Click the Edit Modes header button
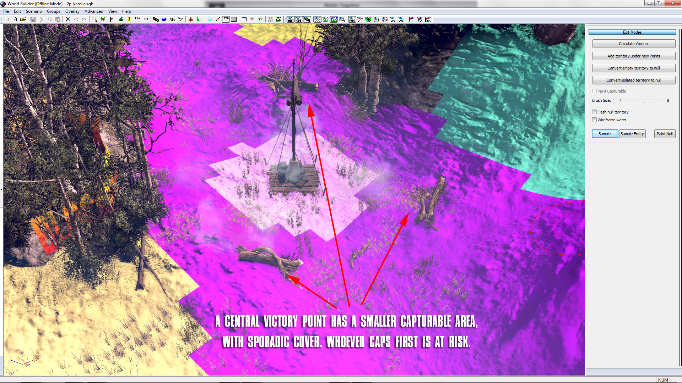 [632, 32]
